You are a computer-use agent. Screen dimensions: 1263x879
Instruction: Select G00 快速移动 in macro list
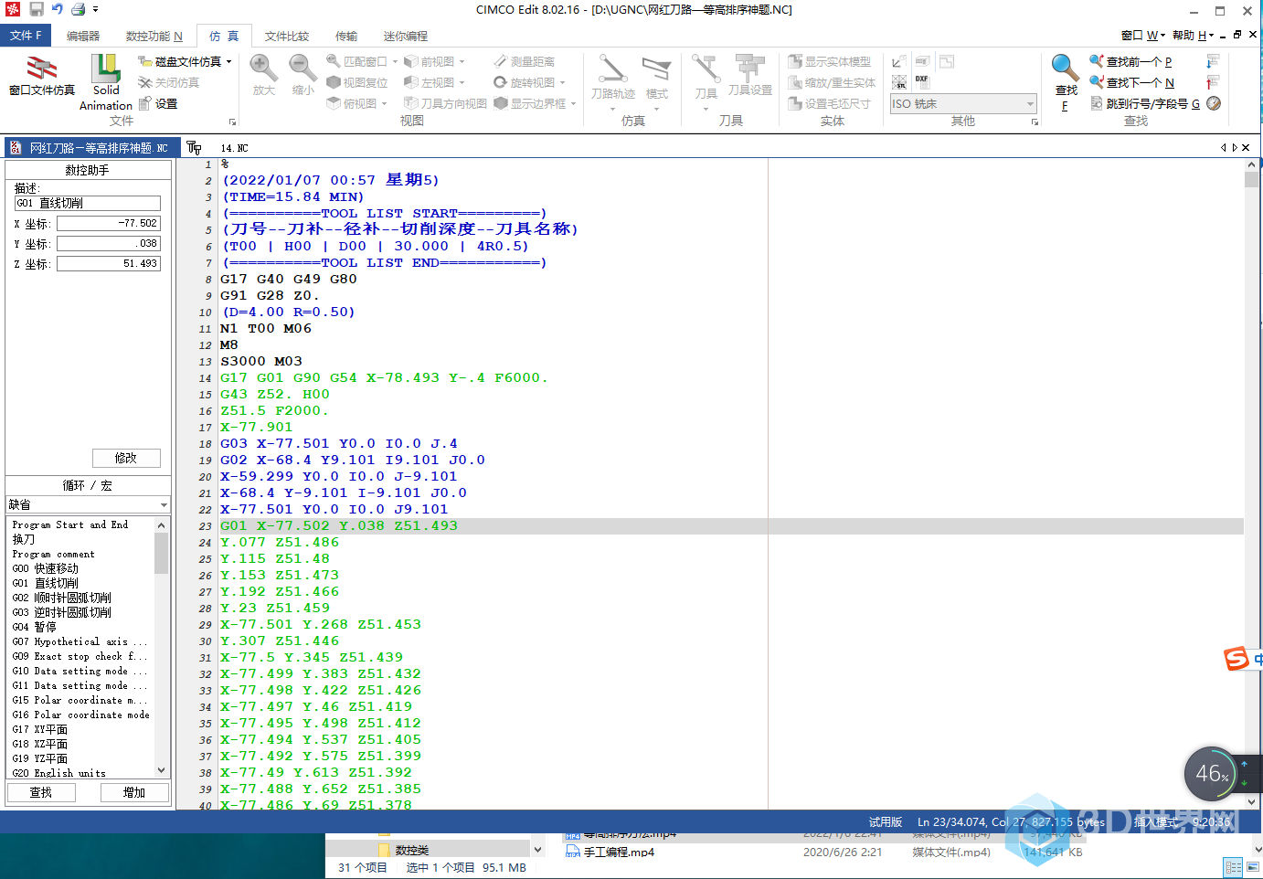click(46, 568)
